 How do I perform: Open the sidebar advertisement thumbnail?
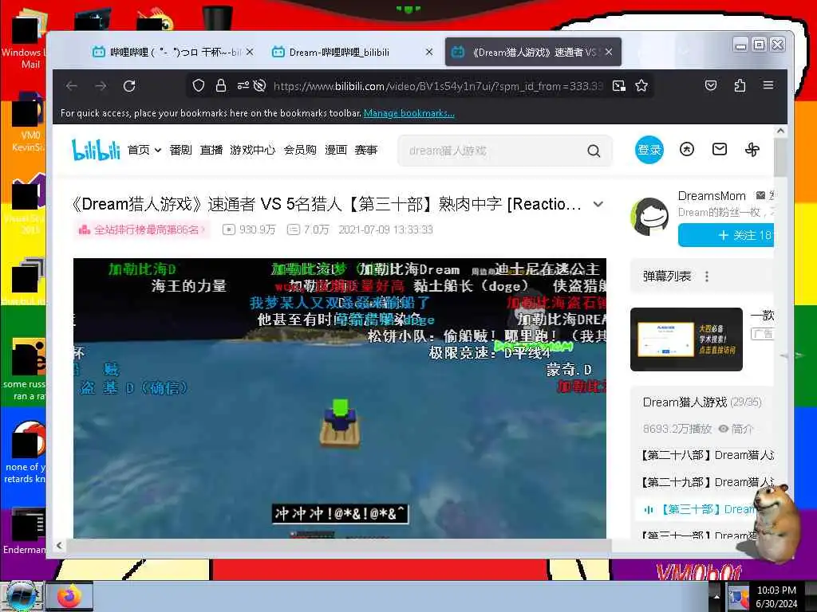(x=686, y=339)
